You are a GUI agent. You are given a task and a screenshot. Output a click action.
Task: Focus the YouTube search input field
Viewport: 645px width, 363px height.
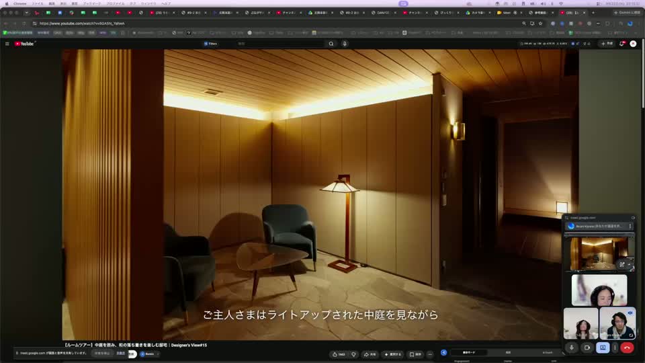281,44
